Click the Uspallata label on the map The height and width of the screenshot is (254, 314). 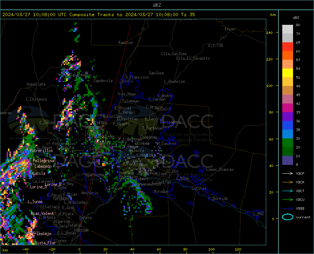tap(36, 84)
